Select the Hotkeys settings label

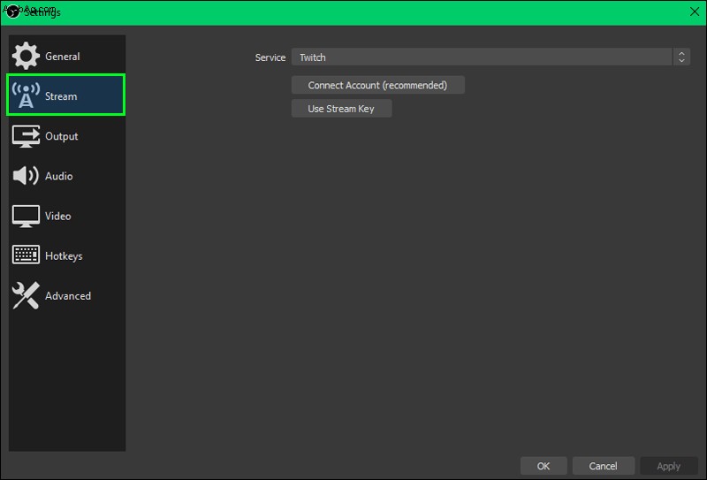[64, 255]
